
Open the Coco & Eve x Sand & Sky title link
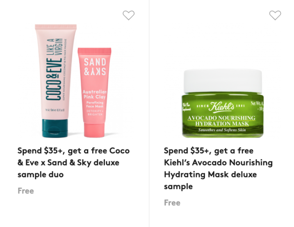(x=73, y=163)
